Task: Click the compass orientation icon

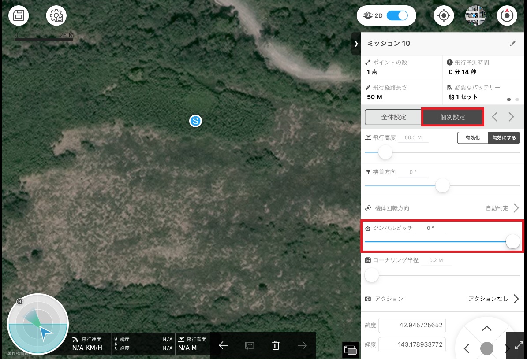Action: tap(507, 15)
